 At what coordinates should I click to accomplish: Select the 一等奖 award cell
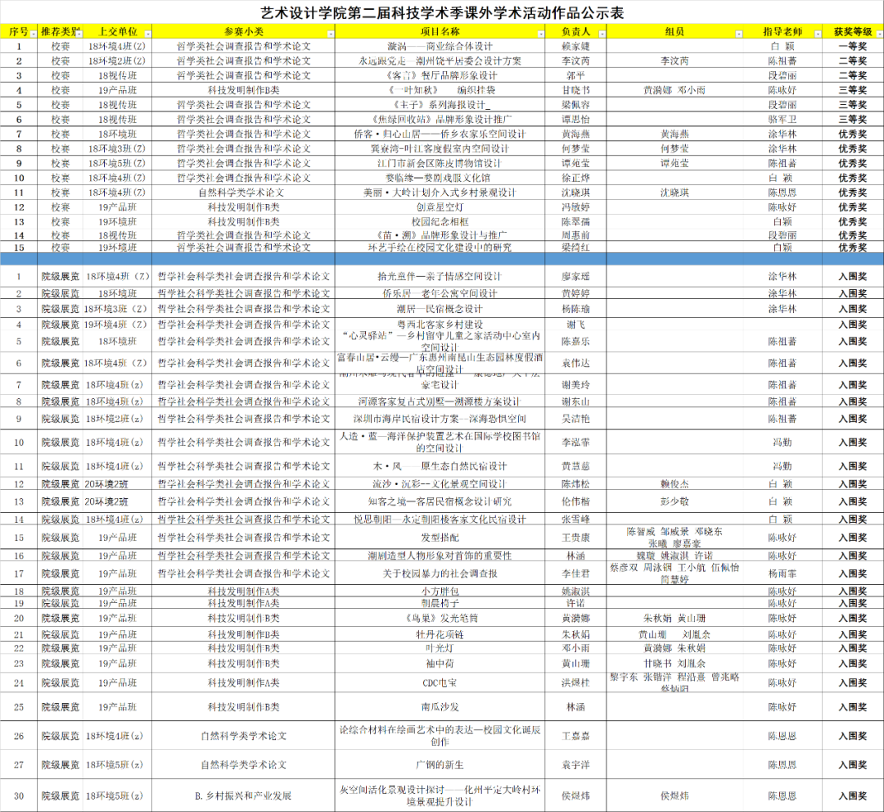pos(852,47)
